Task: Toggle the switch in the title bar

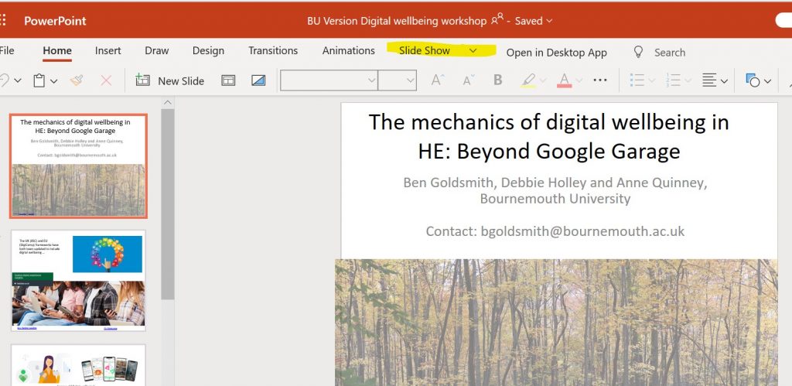Action: point(783,21)
